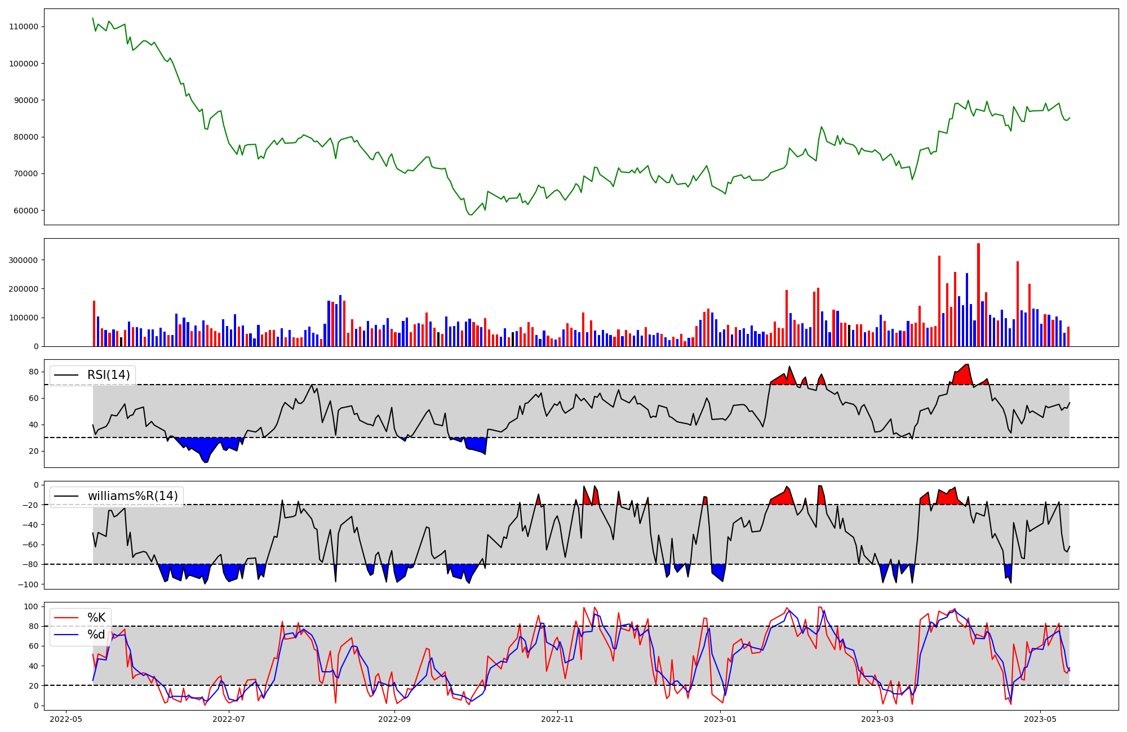Screen dimensions: 1127x732
Task: Click the 110000 price axis tick label
Action: click(24, 26)
